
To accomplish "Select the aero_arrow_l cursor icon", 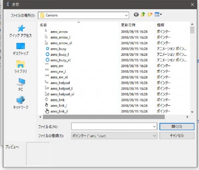I will pos(46,37).
